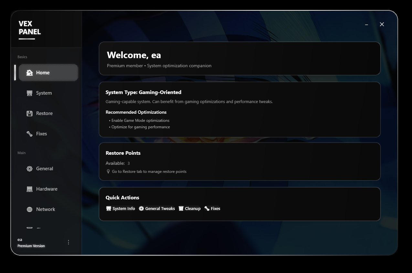Image resolution: width=412 pixels, height=273 pixels.
Task: Open the three-dot menu next to ea
Action: tap(68, 242)
